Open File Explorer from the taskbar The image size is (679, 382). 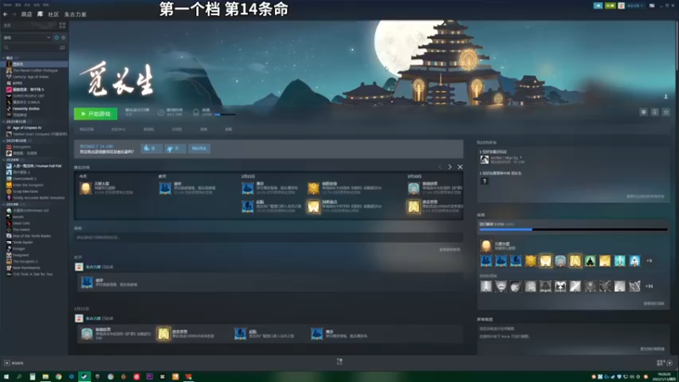click(x=45, y=377)
